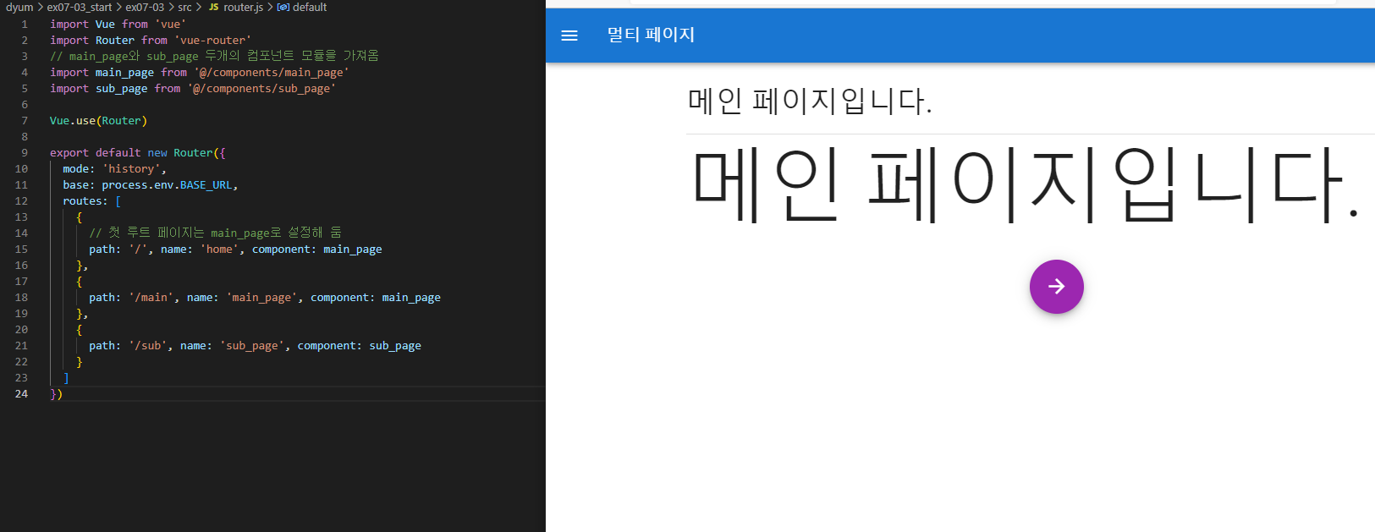Click the JS file icon in breadcrumb
Image resolution: width=1375 pixels, height=532 pixels.
[214, 7]
